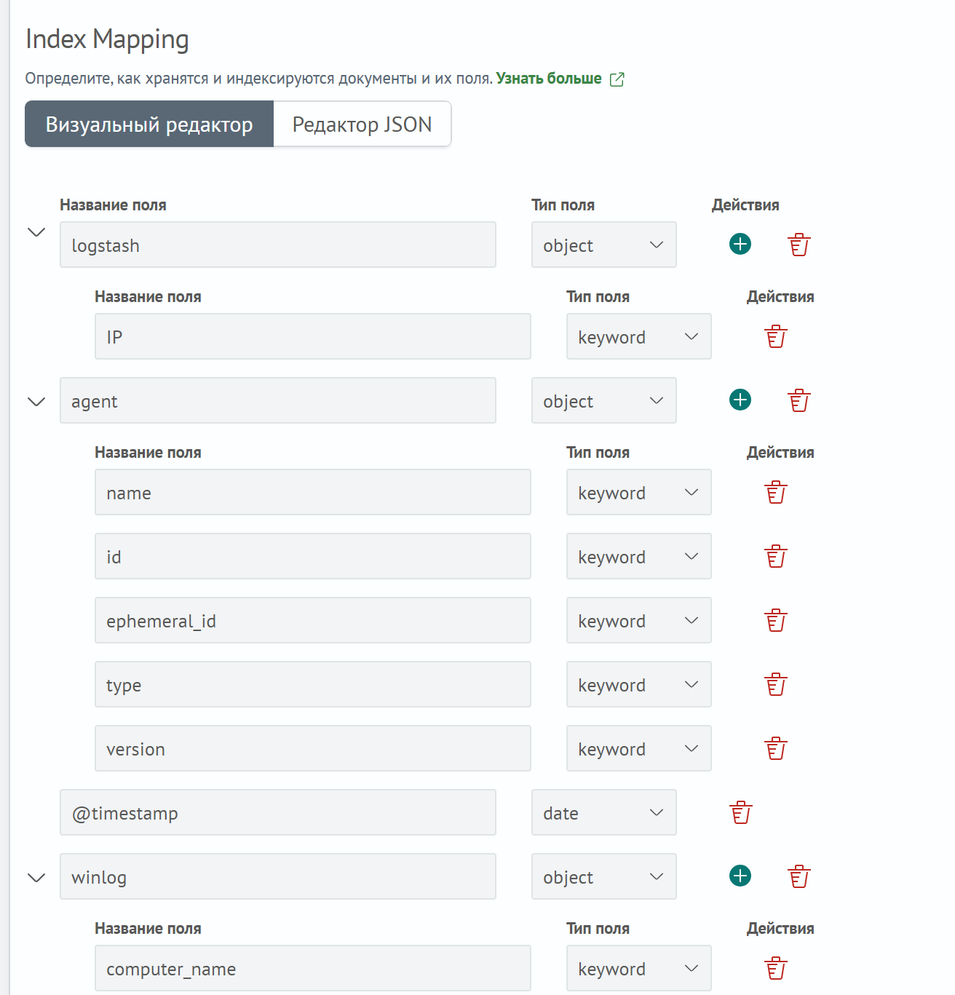Open the Узнать больше link

pos(549,79)
